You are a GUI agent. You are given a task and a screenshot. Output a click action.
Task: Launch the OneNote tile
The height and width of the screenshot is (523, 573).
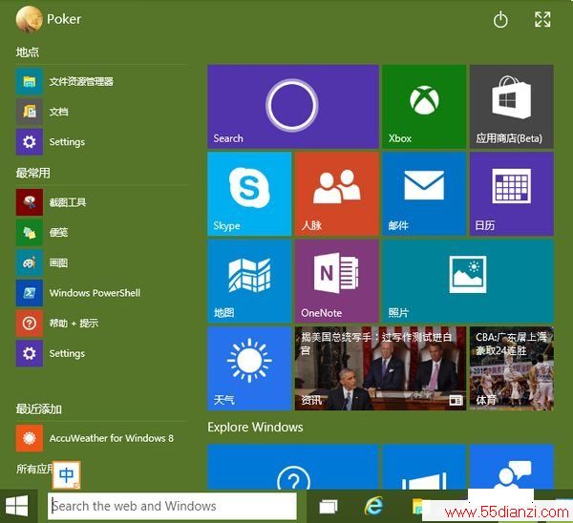336,282
